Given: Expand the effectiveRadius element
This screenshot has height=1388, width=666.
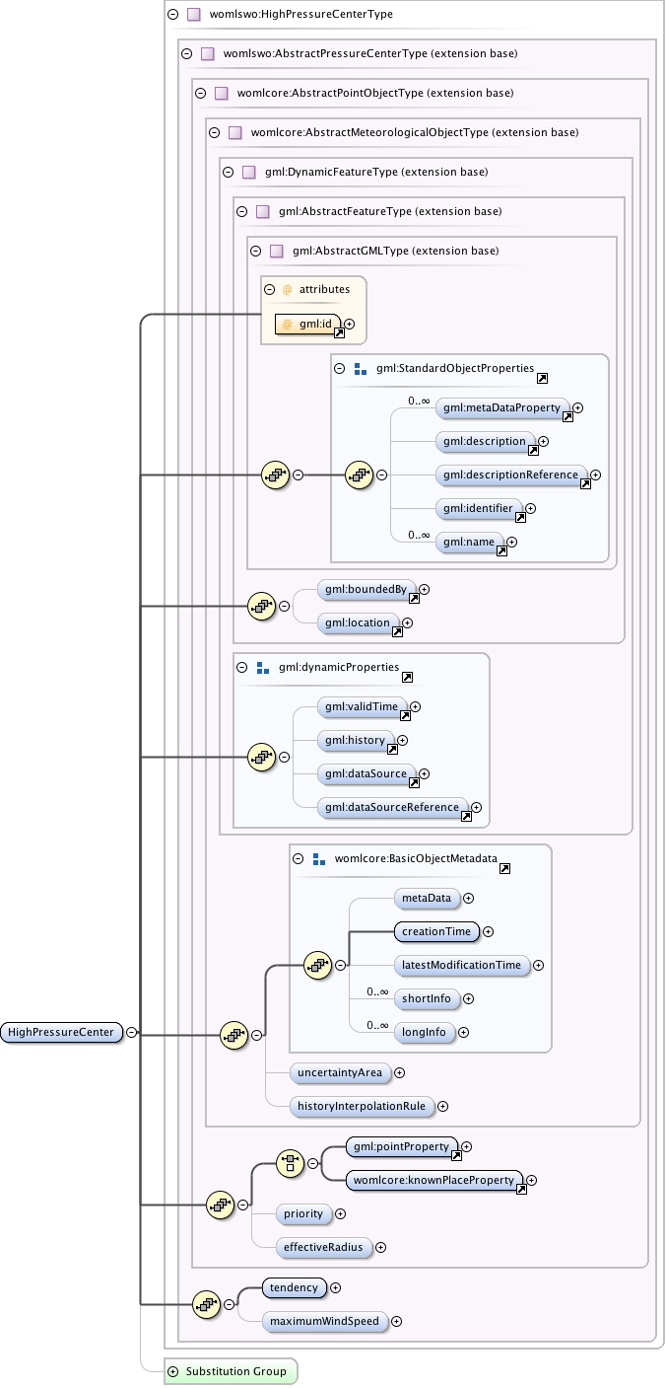Looking at the screenshot, I should click(379, 1248).
